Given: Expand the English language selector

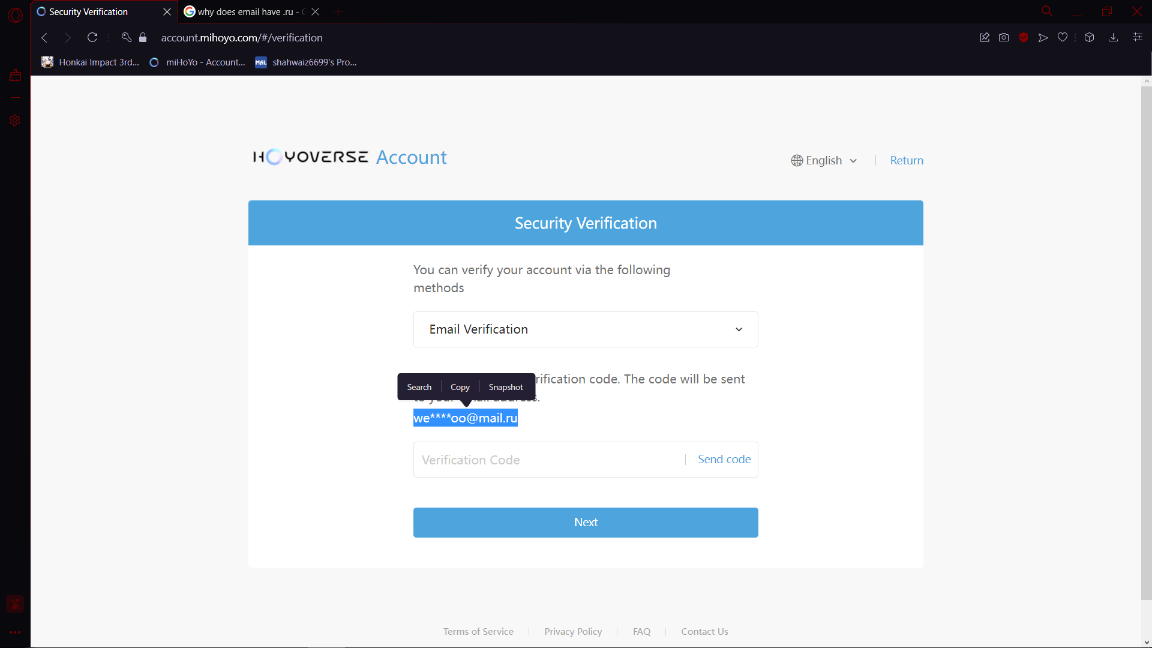Looking at the screenshot, I should 824,160.
